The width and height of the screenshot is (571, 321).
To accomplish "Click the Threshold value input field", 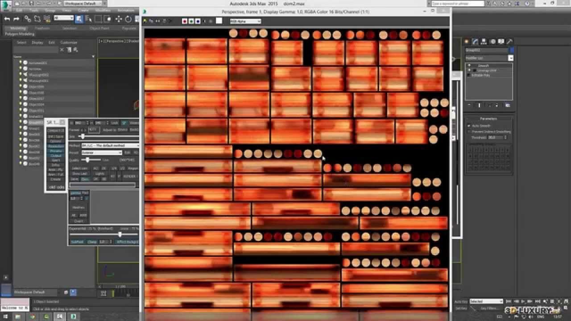I will [494, 138].
